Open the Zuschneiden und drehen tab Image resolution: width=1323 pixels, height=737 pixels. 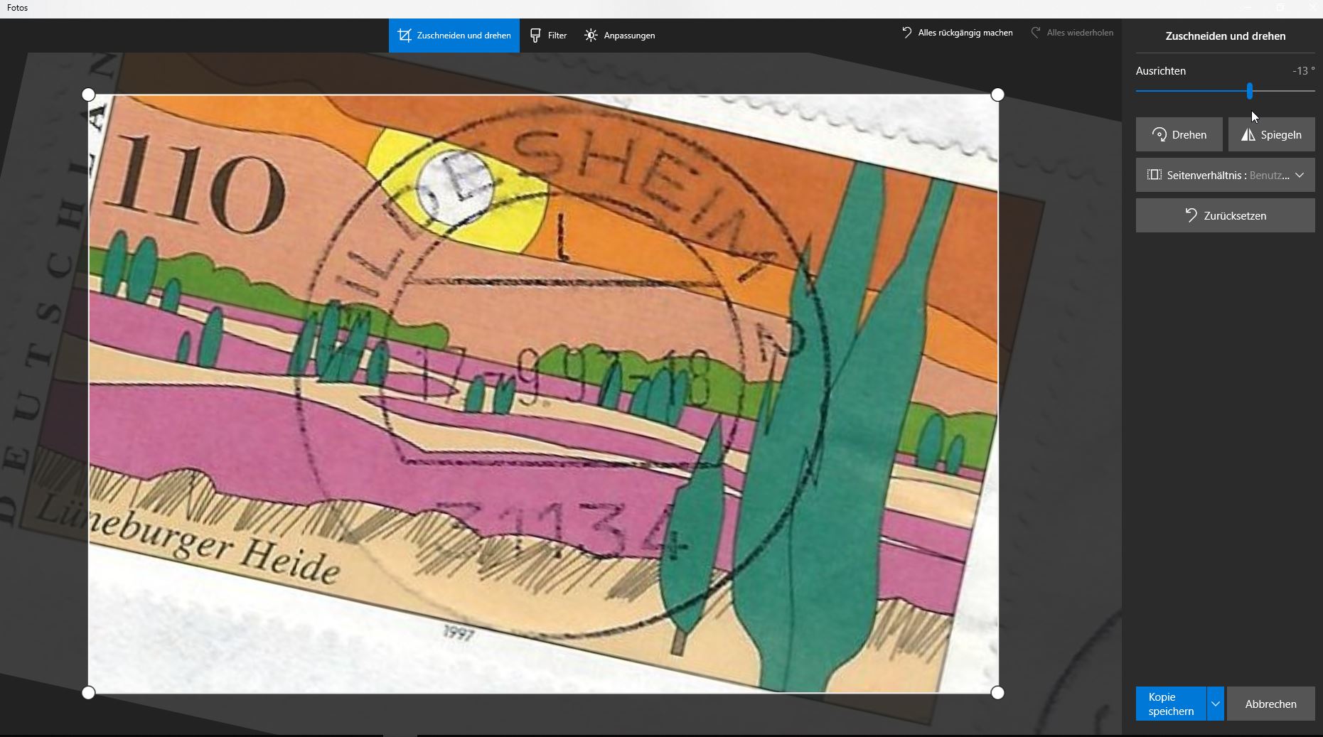(454, 36)
